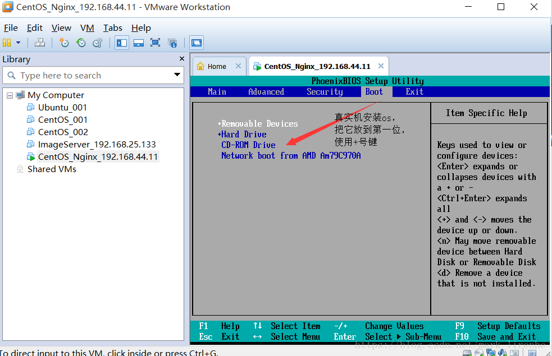Close the CentOS_Nginx_192.168.44.11 tab
The image size is (552, 356).
381,66
